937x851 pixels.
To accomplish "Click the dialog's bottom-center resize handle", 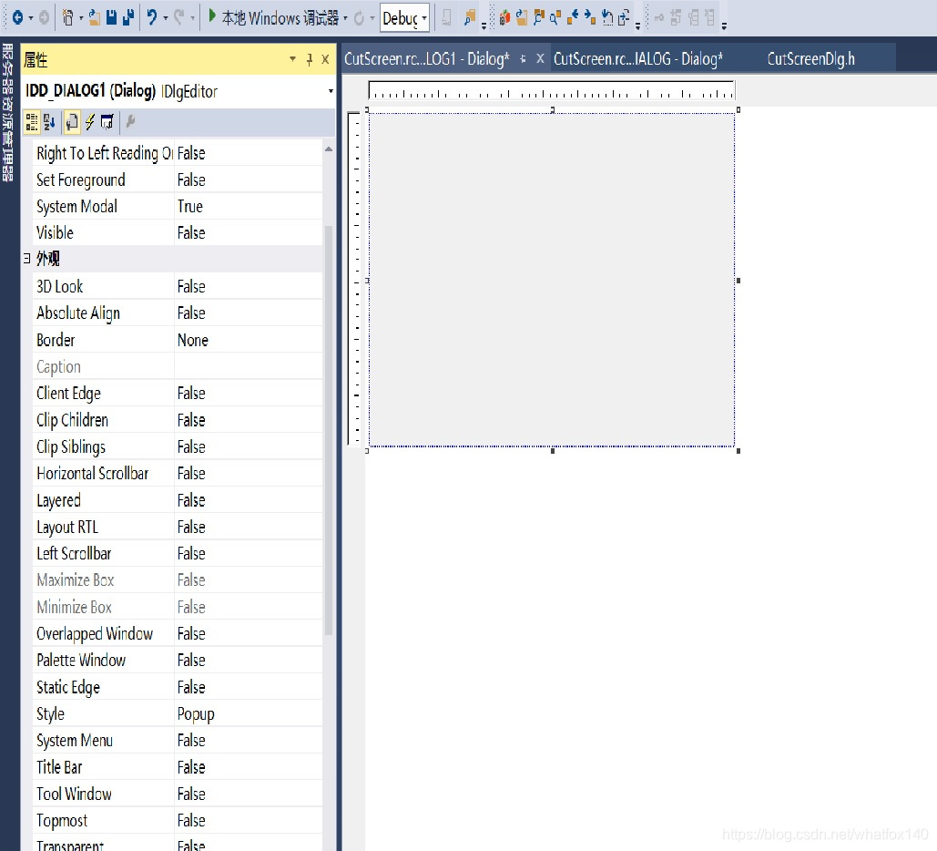I will click(553, 451).
